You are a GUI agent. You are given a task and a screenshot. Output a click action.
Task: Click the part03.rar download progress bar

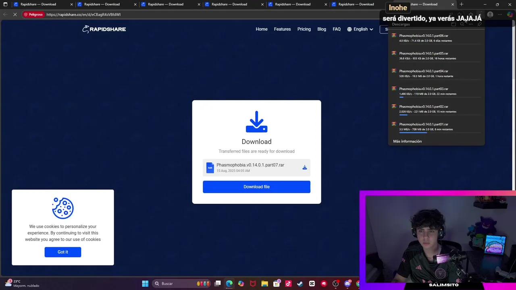(x=440, y=97)
